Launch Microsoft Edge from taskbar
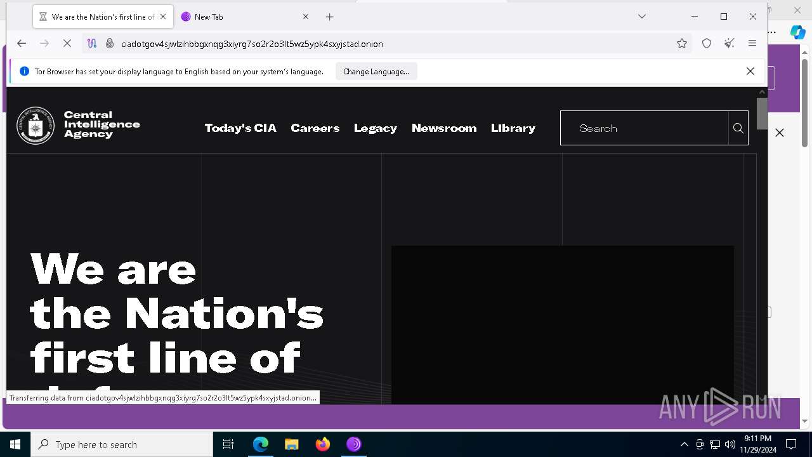 tap(261, 444)
